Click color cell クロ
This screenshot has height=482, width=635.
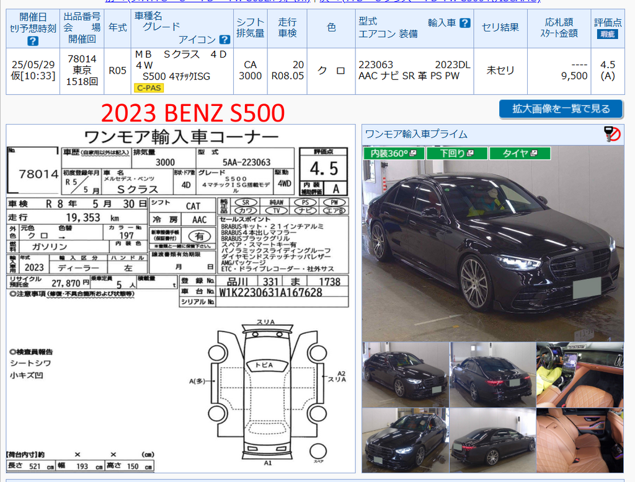(x=331, y=71)
